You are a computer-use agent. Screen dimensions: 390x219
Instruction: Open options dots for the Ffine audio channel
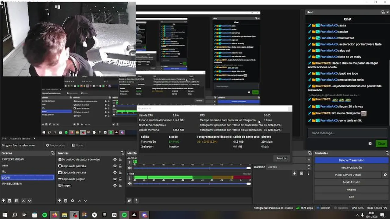point(130,178)
